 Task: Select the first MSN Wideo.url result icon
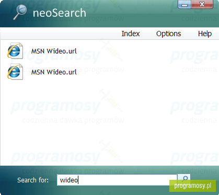pyautogui.click(x=15, y=51)
